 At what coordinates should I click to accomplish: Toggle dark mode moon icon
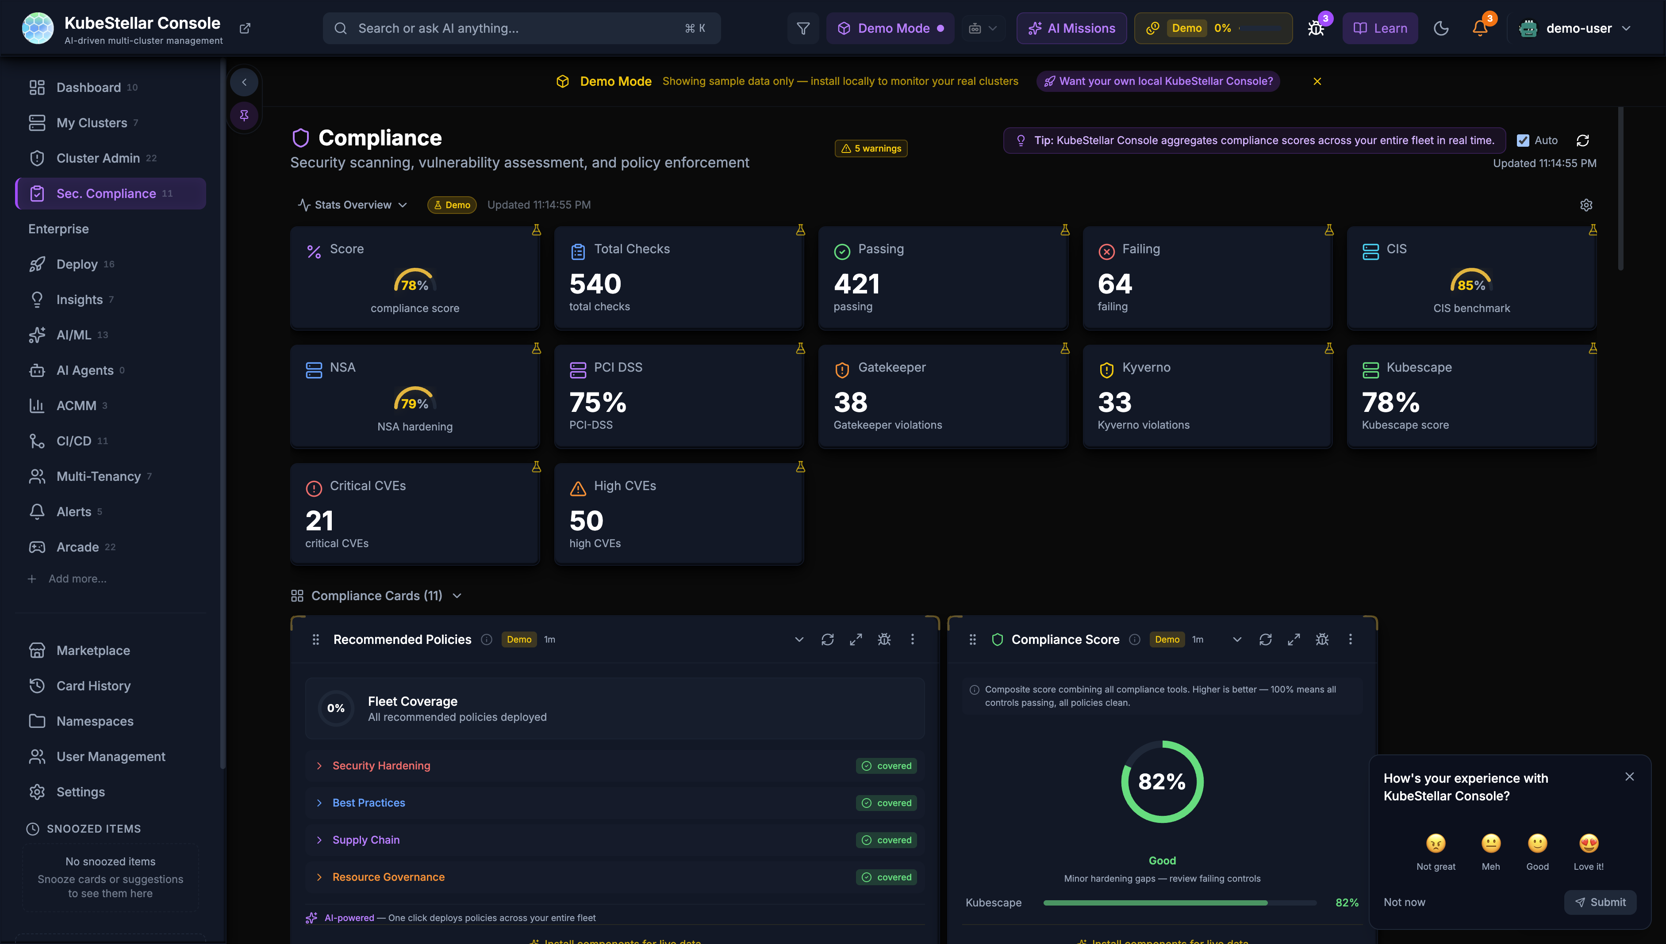pyautogui.click(x=1441, y=29)
